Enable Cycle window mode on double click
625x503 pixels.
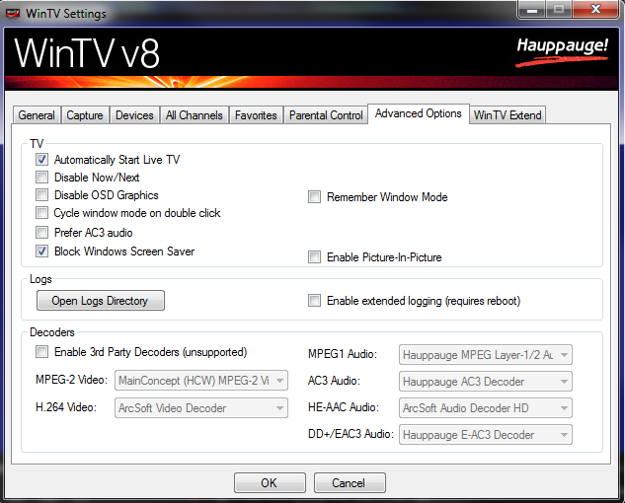click(41, 213)
